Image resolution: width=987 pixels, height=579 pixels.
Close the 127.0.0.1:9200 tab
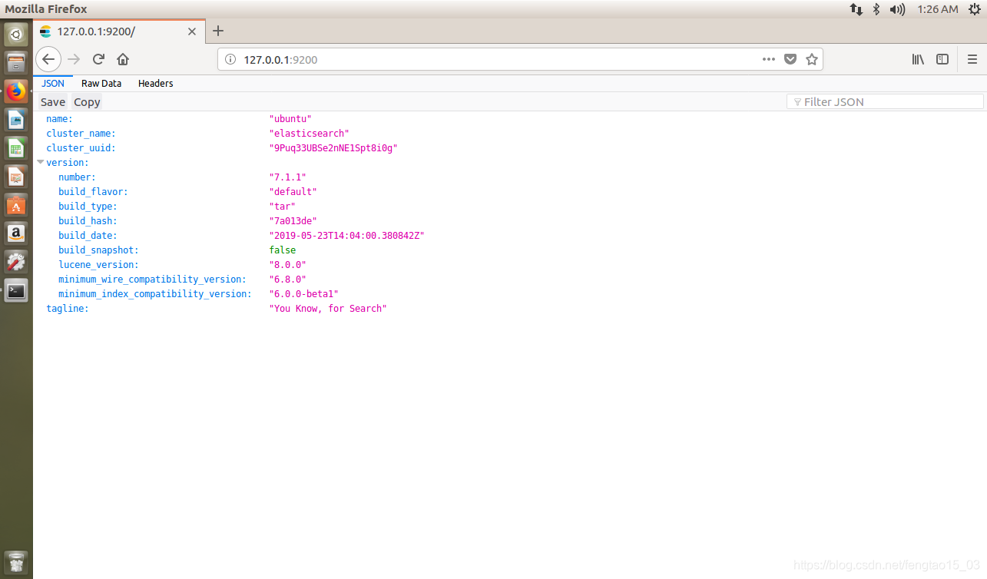pyautogui.click(x=192, y=31)
